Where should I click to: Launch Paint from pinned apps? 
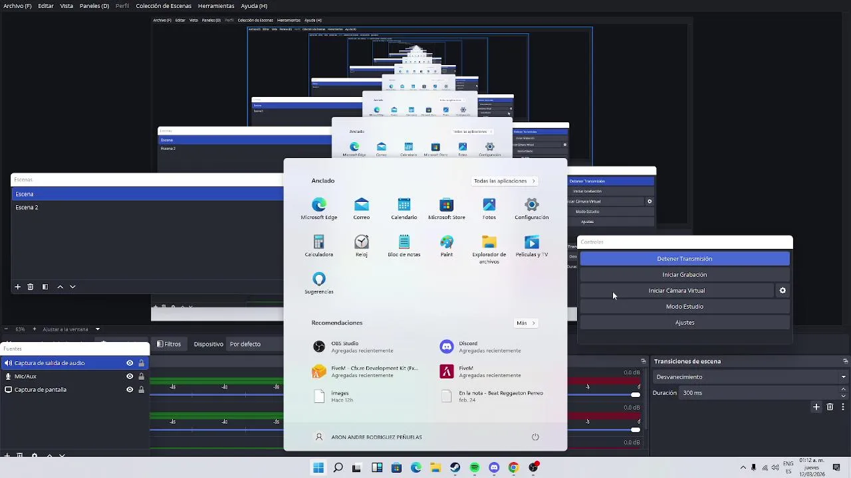pos(447,246)
